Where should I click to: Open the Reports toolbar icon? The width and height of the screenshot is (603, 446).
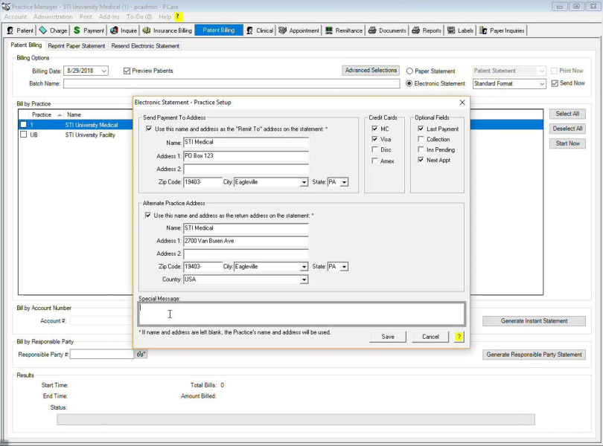[416, 30]
